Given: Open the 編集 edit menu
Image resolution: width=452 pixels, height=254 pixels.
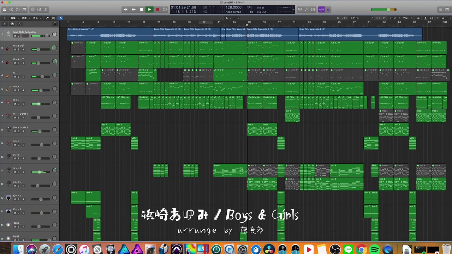Looking at the screenshot, I should pyautogui.click(x=14, y=18).
